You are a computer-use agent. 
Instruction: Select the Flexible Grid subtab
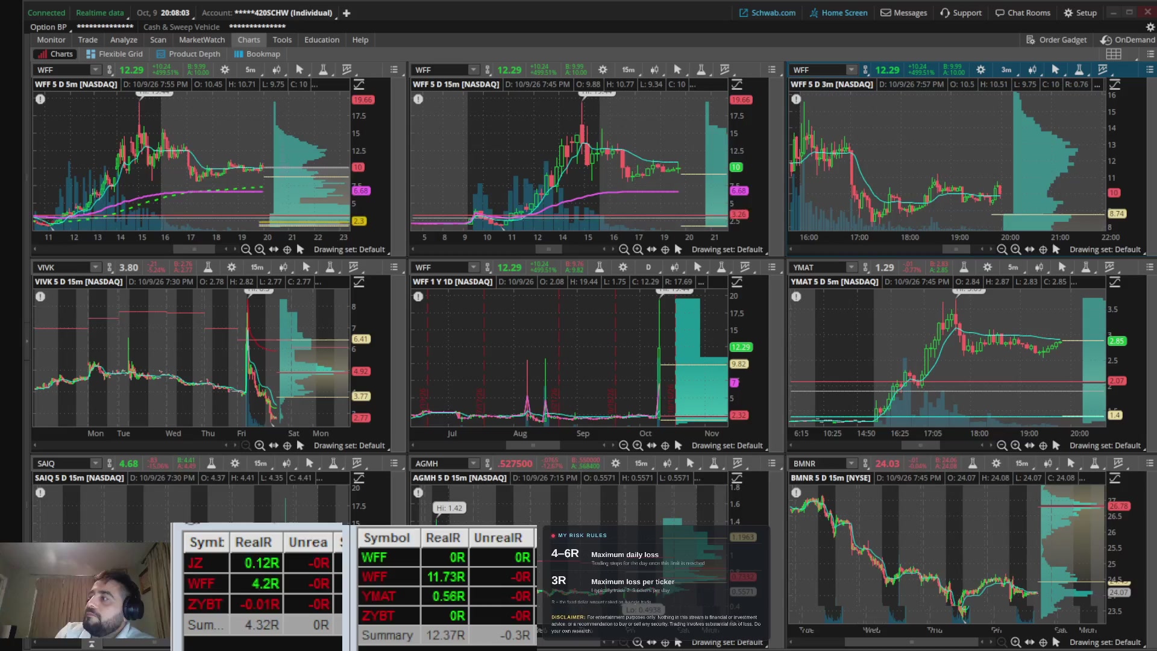[x=114, y=54]
